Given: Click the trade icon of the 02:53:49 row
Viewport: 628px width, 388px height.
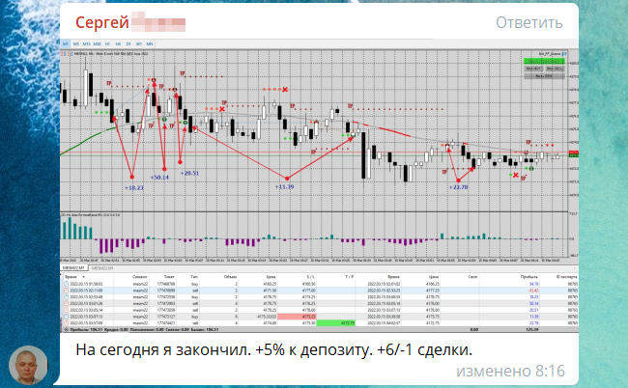Looking at the screenshot, I should 66,297.
